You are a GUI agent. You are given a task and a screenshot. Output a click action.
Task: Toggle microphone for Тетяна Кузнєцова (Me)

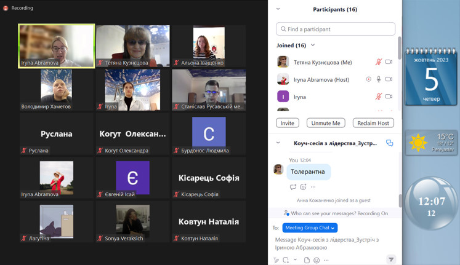(x=379, y=61)
